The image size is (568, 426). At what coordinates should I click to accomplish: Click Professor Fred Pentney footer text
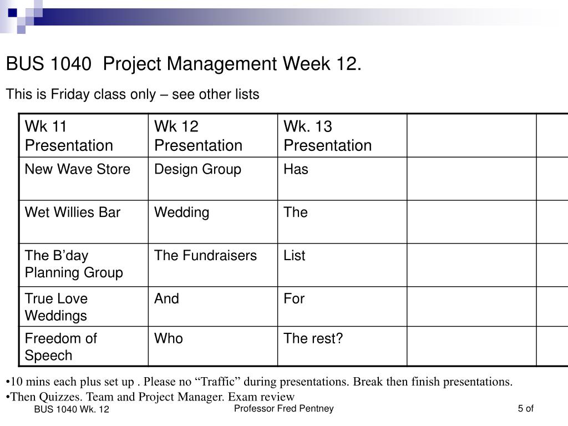(284, 409)
